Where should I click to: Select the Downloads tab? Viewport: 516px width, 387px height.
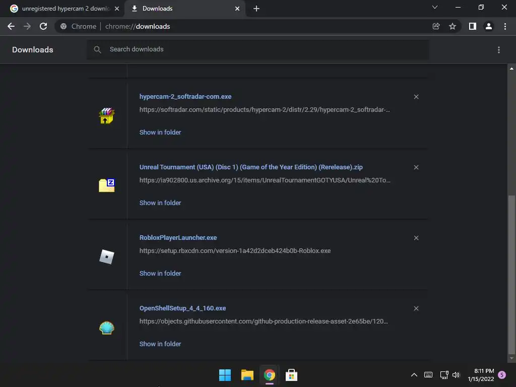pyautogui.click(x=184, y=9)
